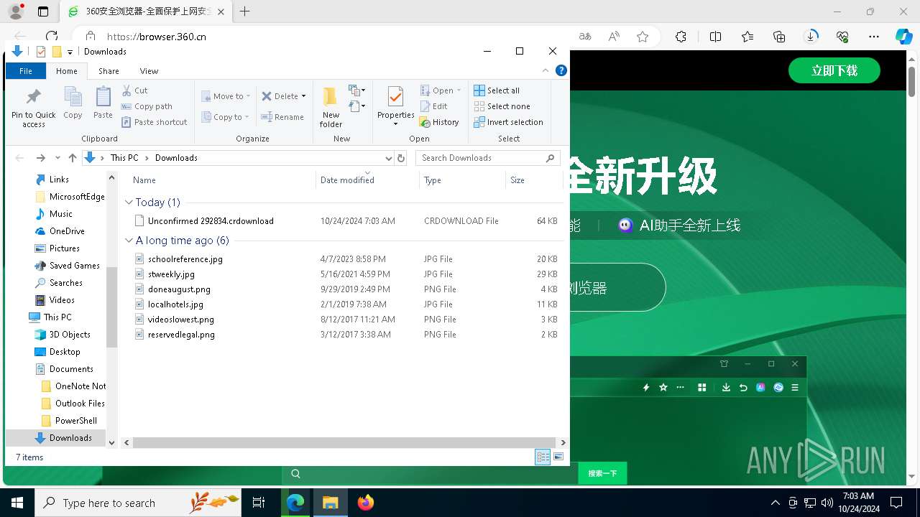Viewport: 920px width, 517px height.
Task: Click the Explorer Help question icon
Action: coord(561,70)
